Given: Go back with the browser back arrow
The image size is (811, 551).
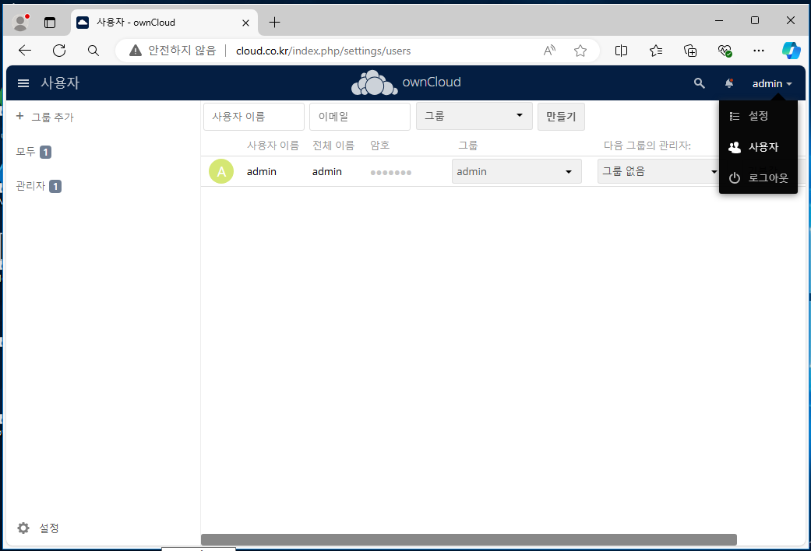Looking at the screenshot, I should coord(25,50).
